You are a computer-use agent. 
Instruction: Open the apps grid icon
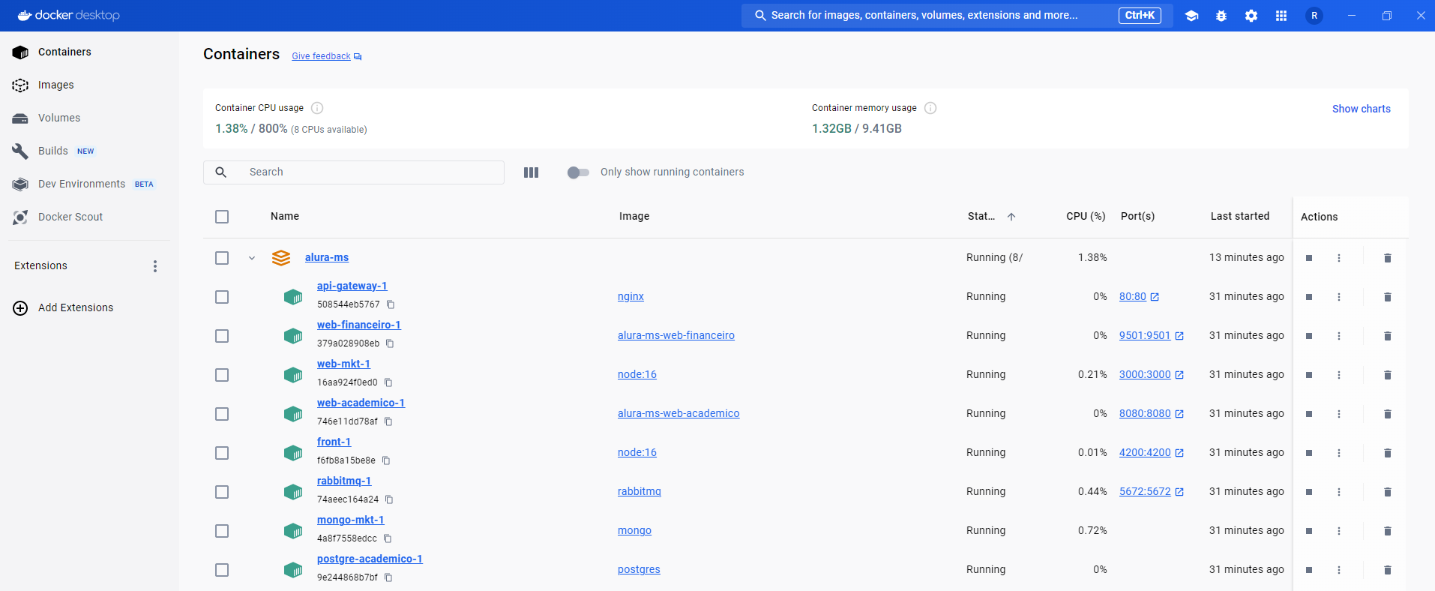(x=1281, y=16)
